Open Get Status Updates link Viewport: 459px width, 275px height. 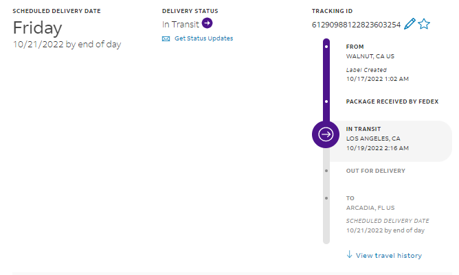[x=203, y=38]
